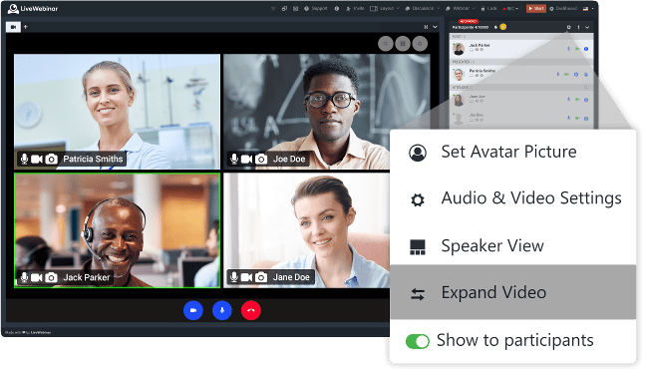
Task: Click the snapshot camera icon on Joe Doe's video
Action: point(261,160)
